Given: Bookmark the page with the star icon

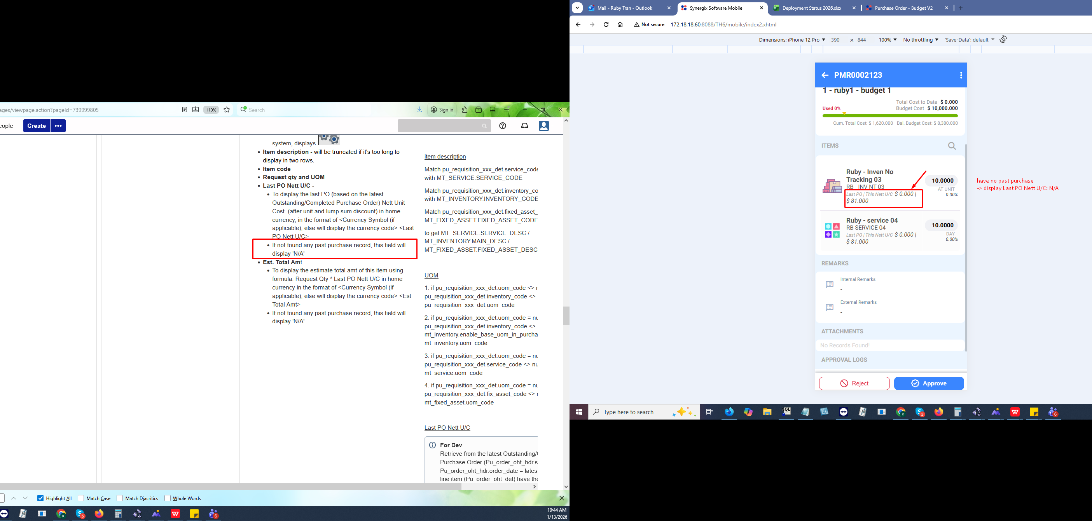Looking at the screenshot, I should (227, 110).
